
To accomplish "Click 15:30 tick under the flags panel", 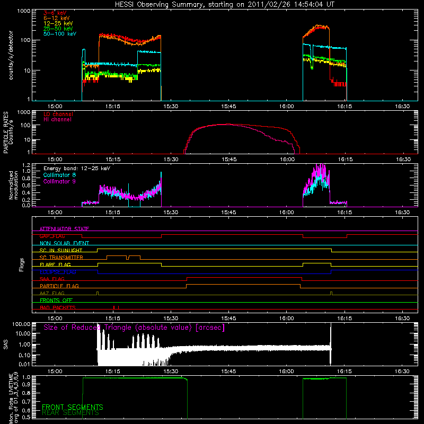I will 171,319.
